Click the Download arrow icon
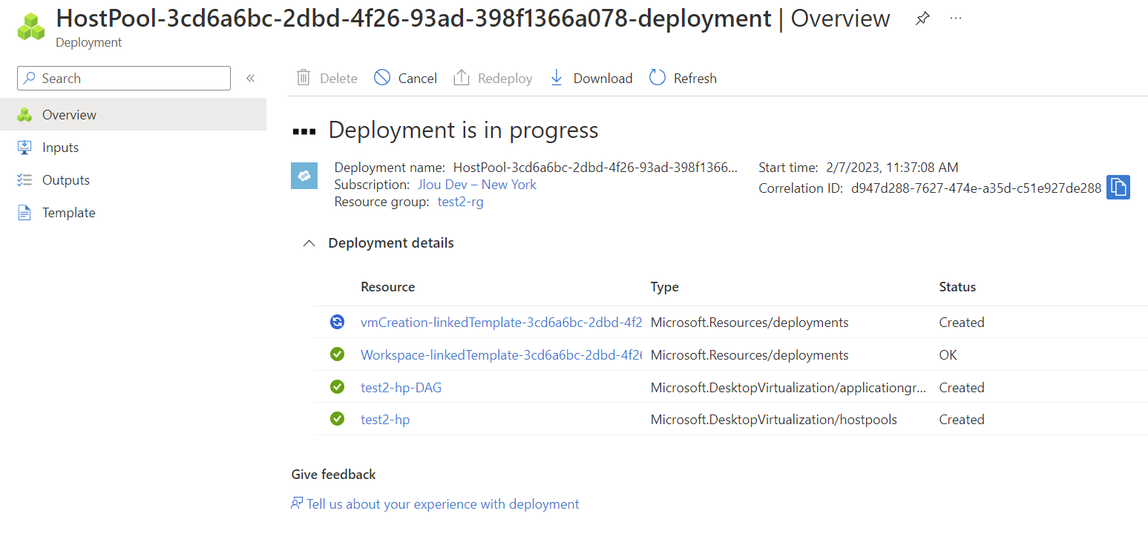This screenshot has width=1148, height=545. tap(557, 78)
